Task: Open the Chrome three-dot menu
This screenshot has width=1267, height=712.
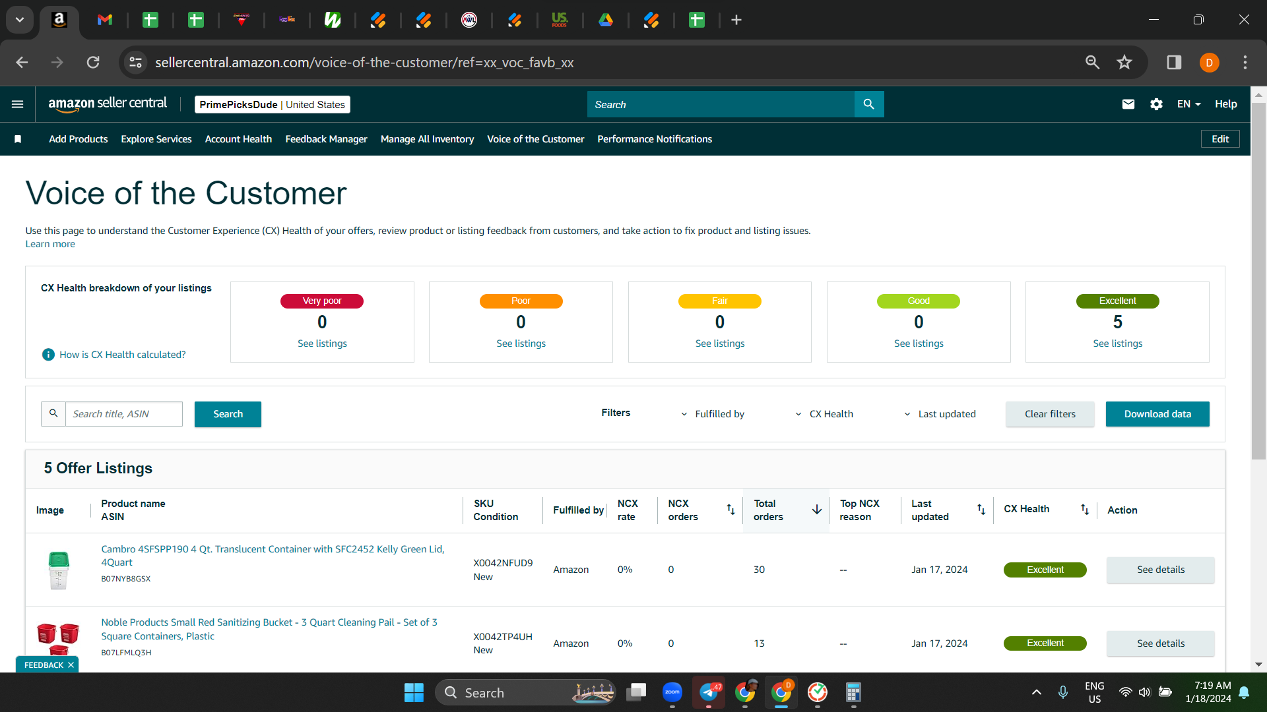Action: click(1245, 63)
